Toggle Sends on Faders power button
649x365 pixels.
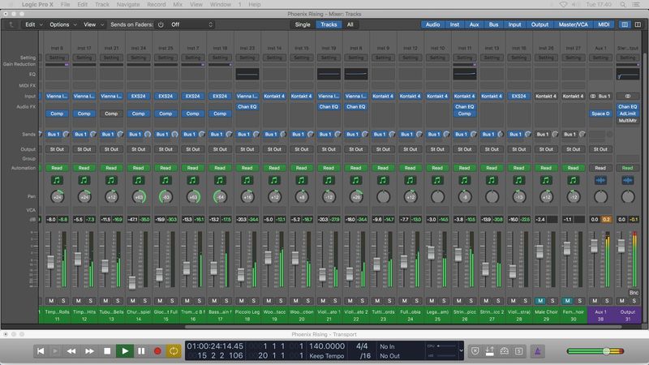161,24
